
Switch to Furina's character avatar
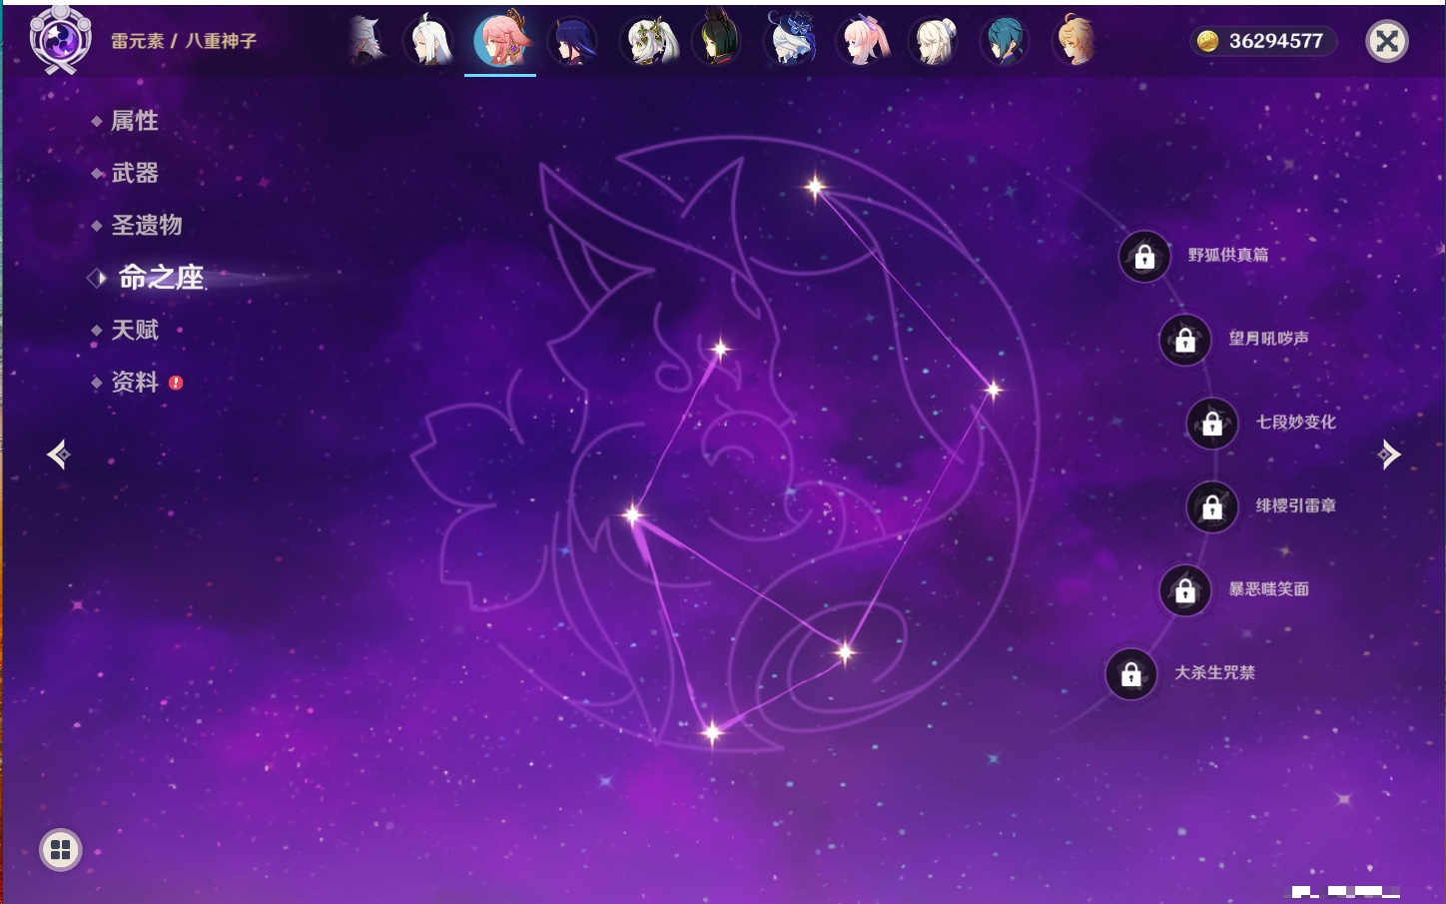coord(791,40)
